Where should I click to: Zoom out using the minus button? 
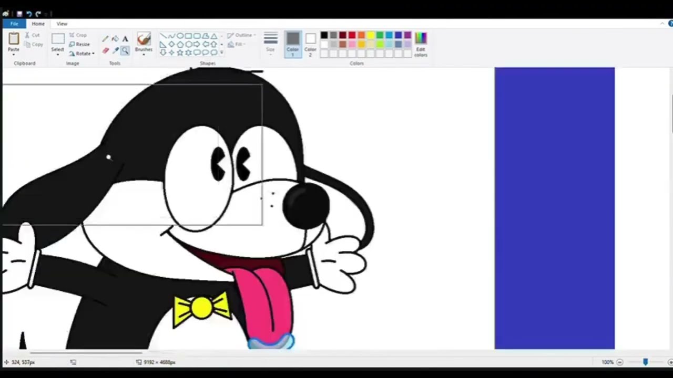[619, 362]
